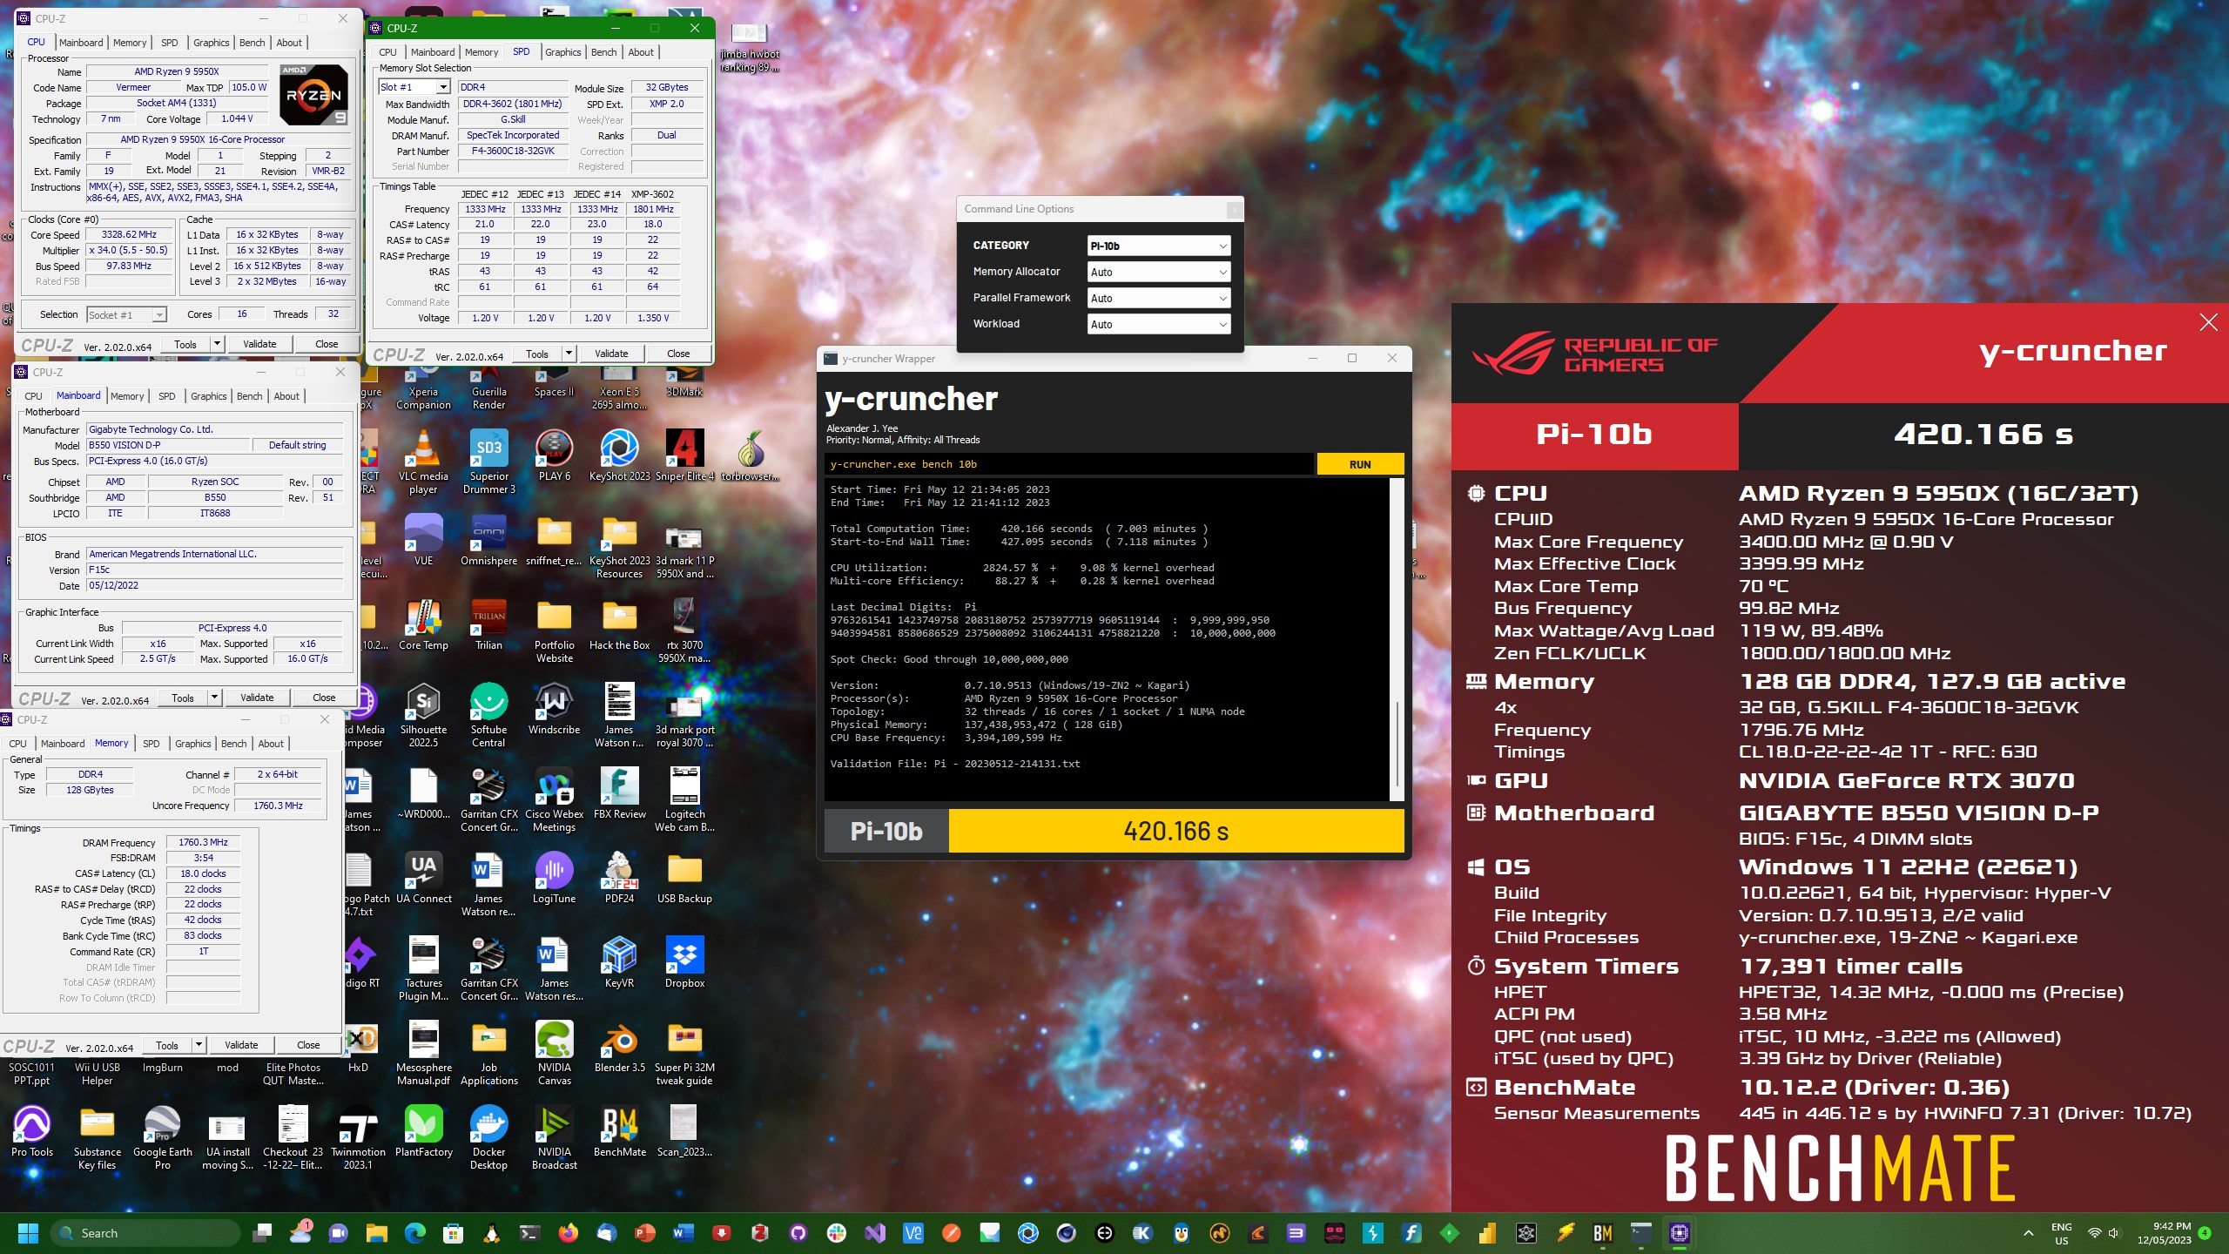Open Core Temp desktop icon

[423, 624]
